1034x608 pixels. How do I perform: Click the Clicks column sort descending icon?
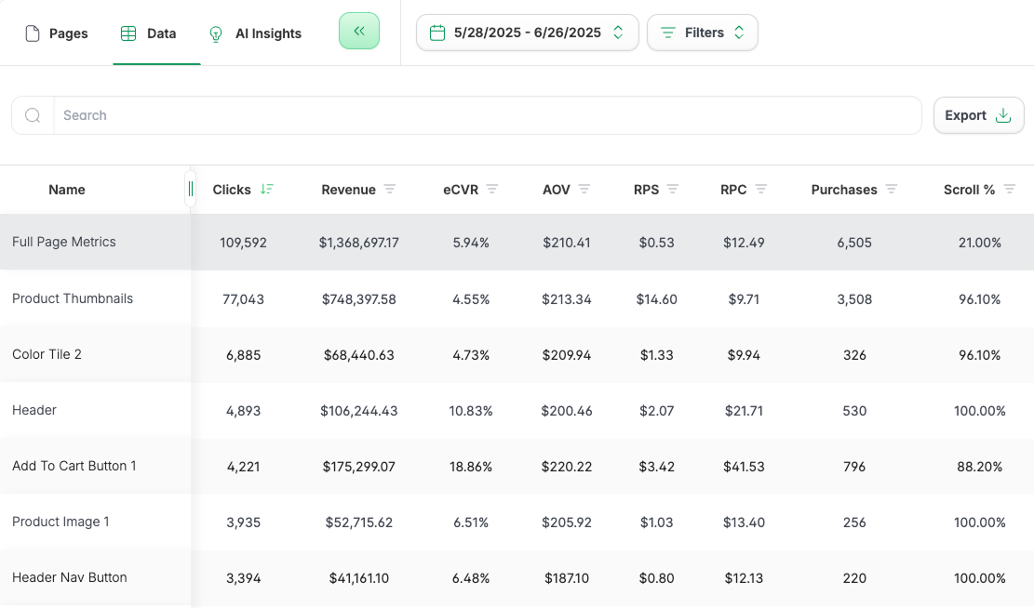267,190
